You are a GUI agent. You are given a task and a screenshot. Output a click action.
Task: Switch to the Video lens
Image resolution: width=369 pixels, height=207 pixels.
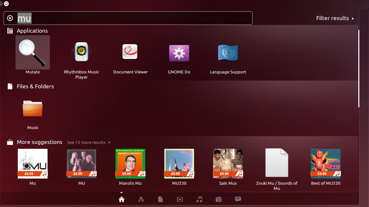[x=180, y=200]
